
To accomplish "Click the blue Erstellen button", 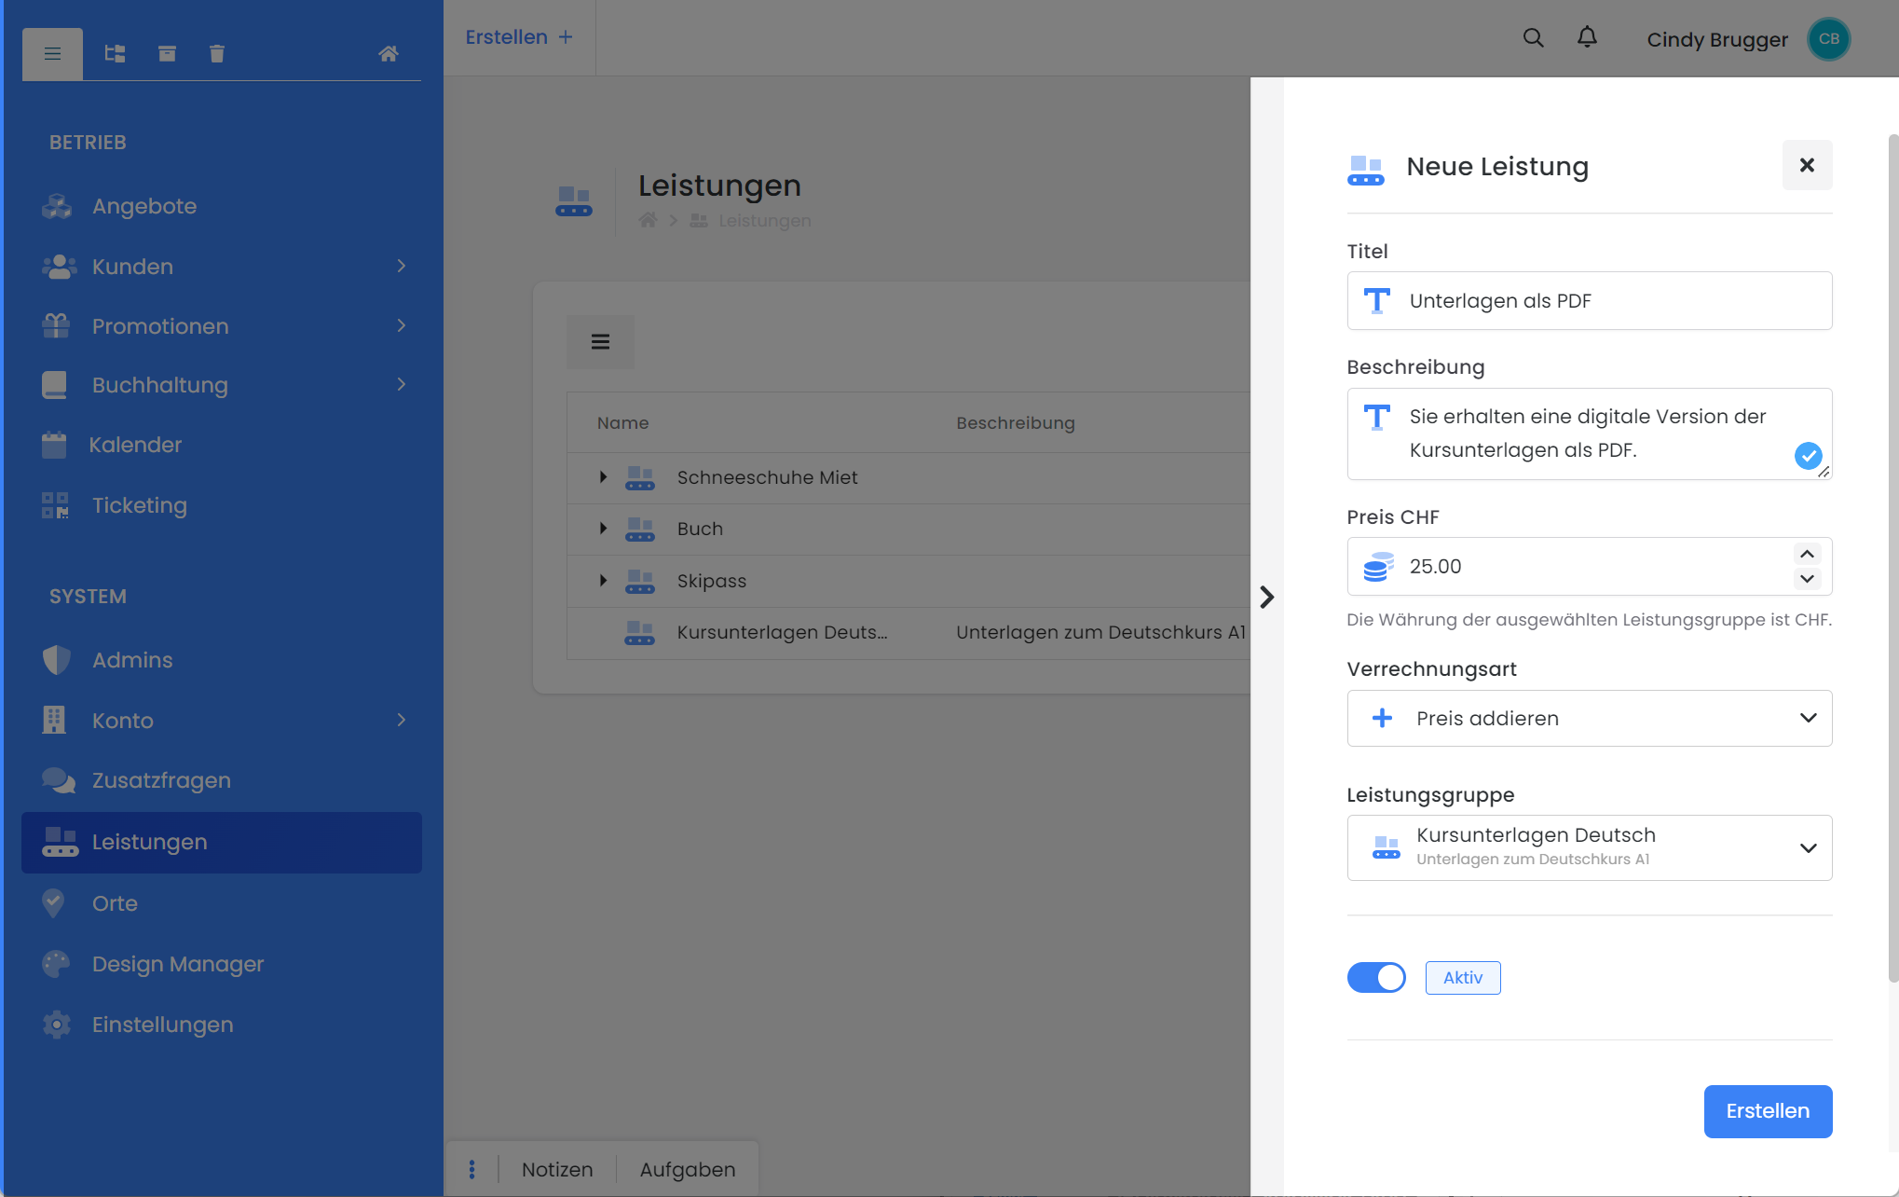I will (1767, 1111).
